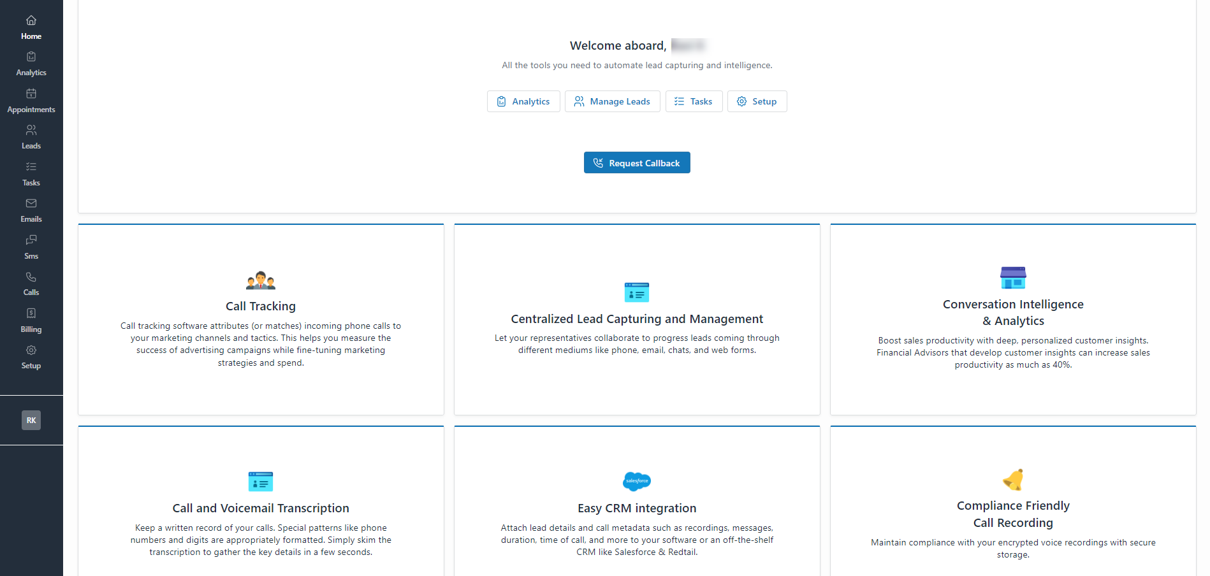Open the Appointments calendar icon

[31, 94]
